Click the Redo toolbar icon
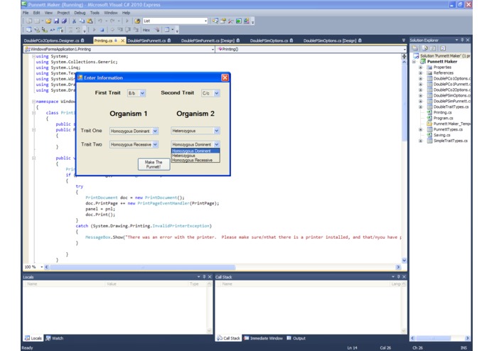This screenshot has width=494, height=351. (112, 21)
